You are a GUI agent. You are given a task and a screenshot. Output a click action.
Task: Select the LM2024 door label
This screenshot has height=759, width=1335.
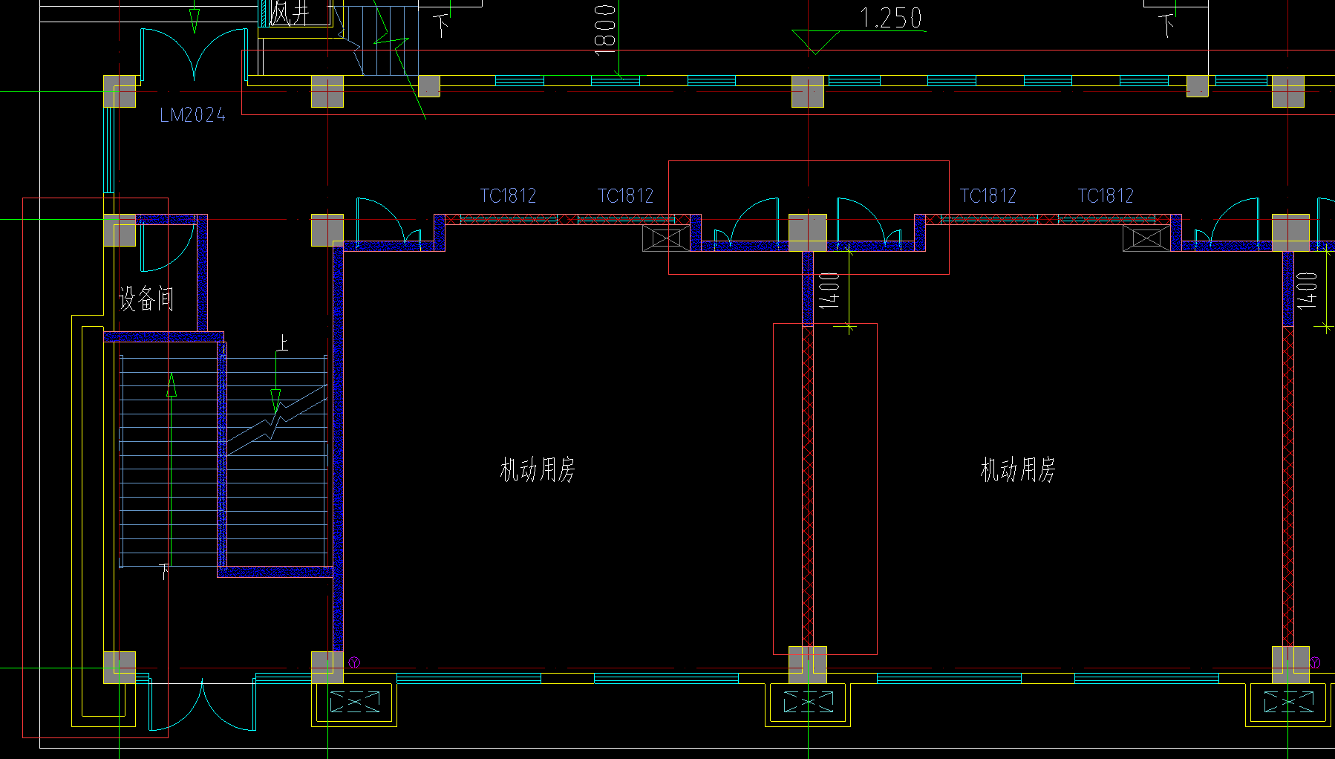coord(193,114)
